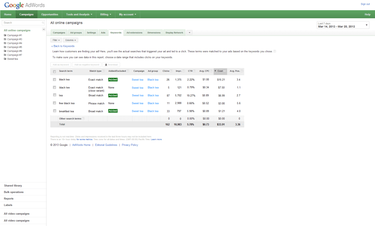
Task: Expand the Tools and Analysis menu
Action: click(x=79, y=14)
